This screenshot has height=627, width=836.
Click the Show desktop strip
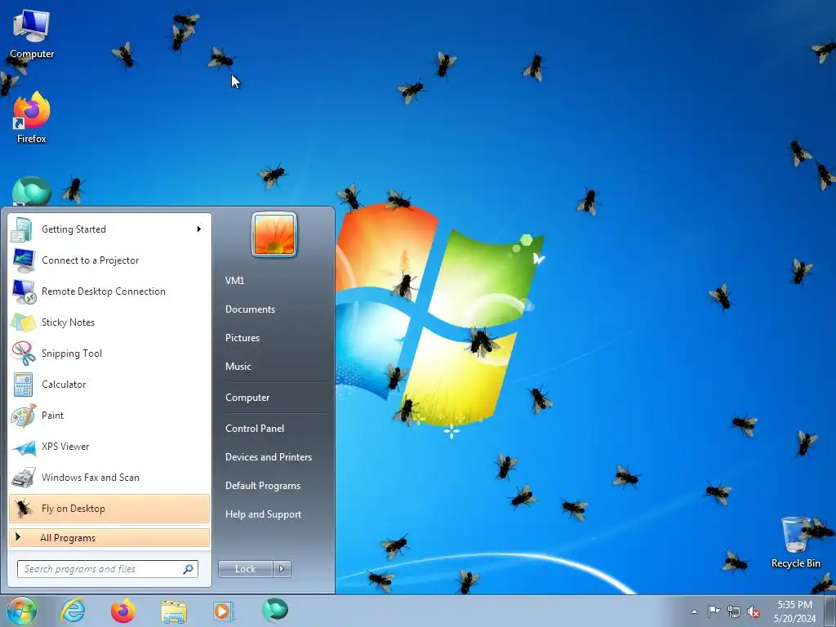click(830, 611)
